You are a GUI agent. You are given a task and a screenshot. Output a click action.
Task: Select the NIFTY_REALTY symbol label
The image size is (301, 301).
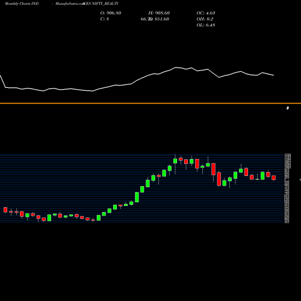point(105,4)
